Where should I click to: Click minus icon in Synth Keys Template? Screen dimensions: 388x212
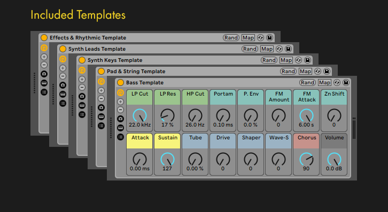(82, 88)
